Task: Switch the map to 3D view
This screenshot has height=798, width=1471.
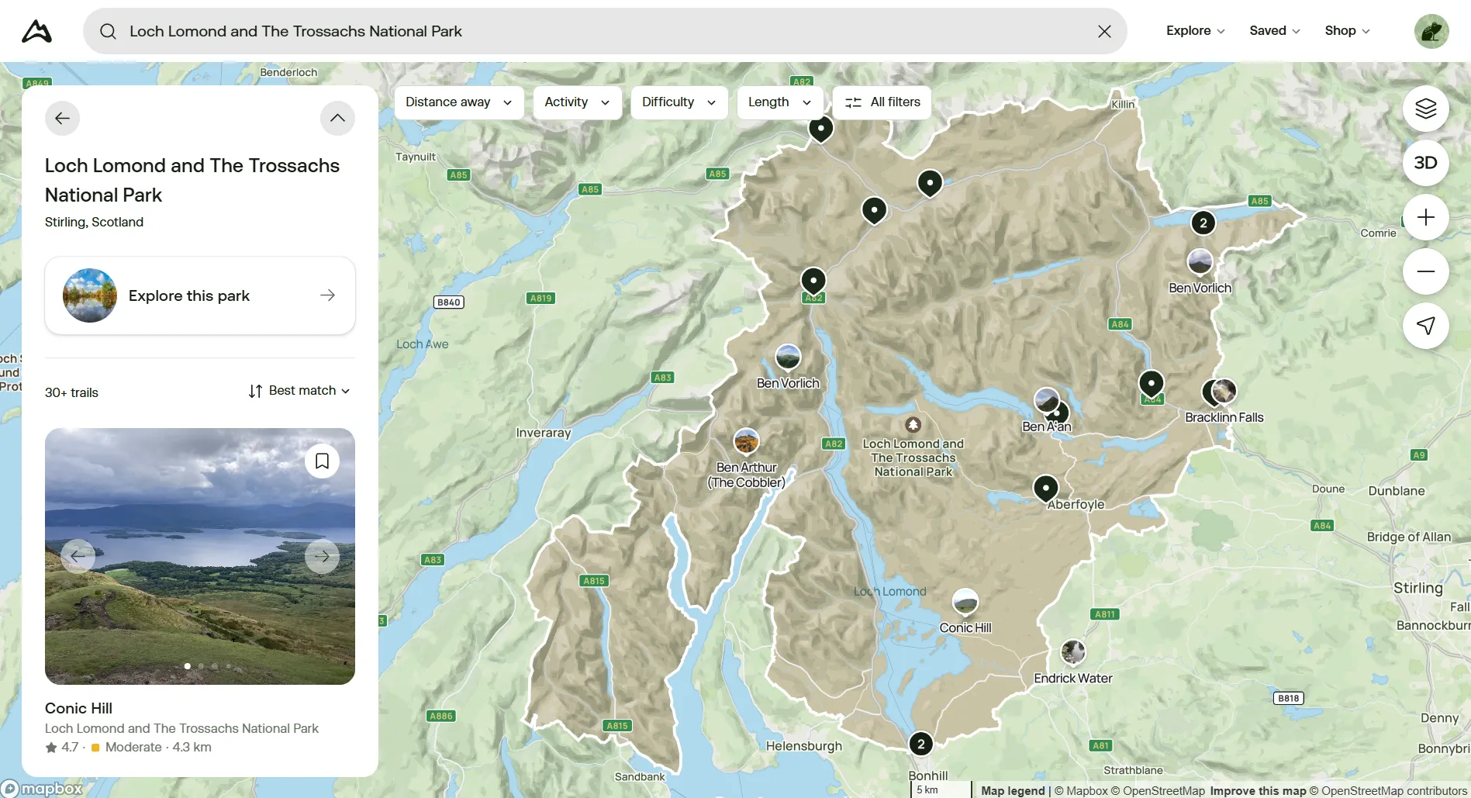Action: point(1425,162)
